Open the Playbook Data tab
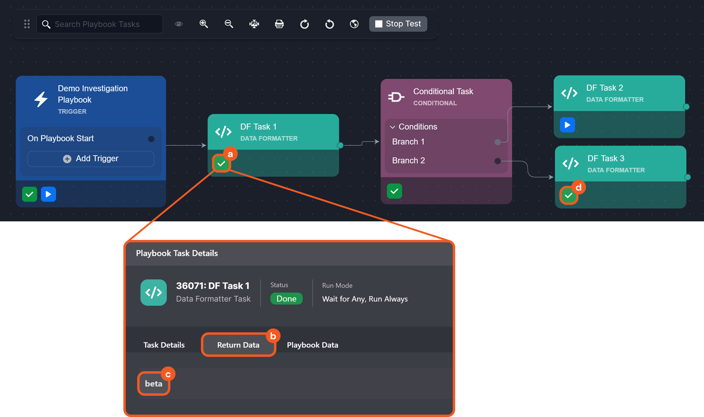This screenshot has height=417, width=704. (x=312, y=345)
